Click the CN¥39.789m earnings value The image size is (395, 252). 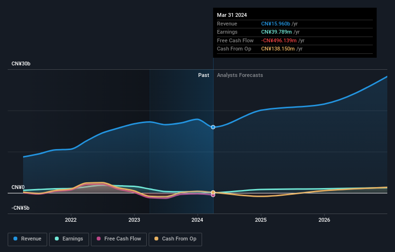276,32
